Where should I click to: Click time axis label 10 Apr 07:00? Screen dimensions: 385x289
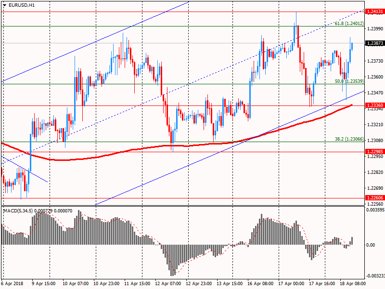coord(76,284)
